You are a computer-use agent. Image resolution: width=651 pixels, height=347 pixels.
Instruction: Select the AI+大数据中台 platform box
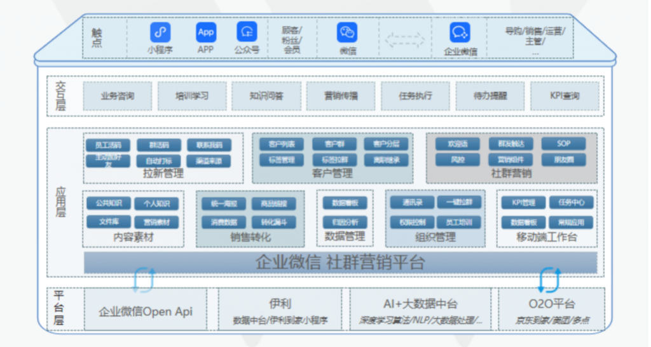click(421, 310)
